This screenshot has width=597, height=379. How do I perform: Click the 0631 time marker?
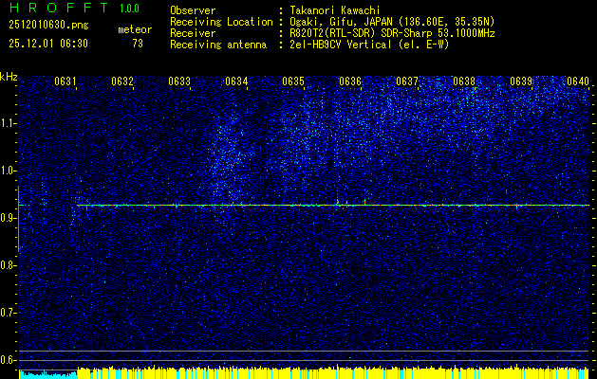(65, 81)
